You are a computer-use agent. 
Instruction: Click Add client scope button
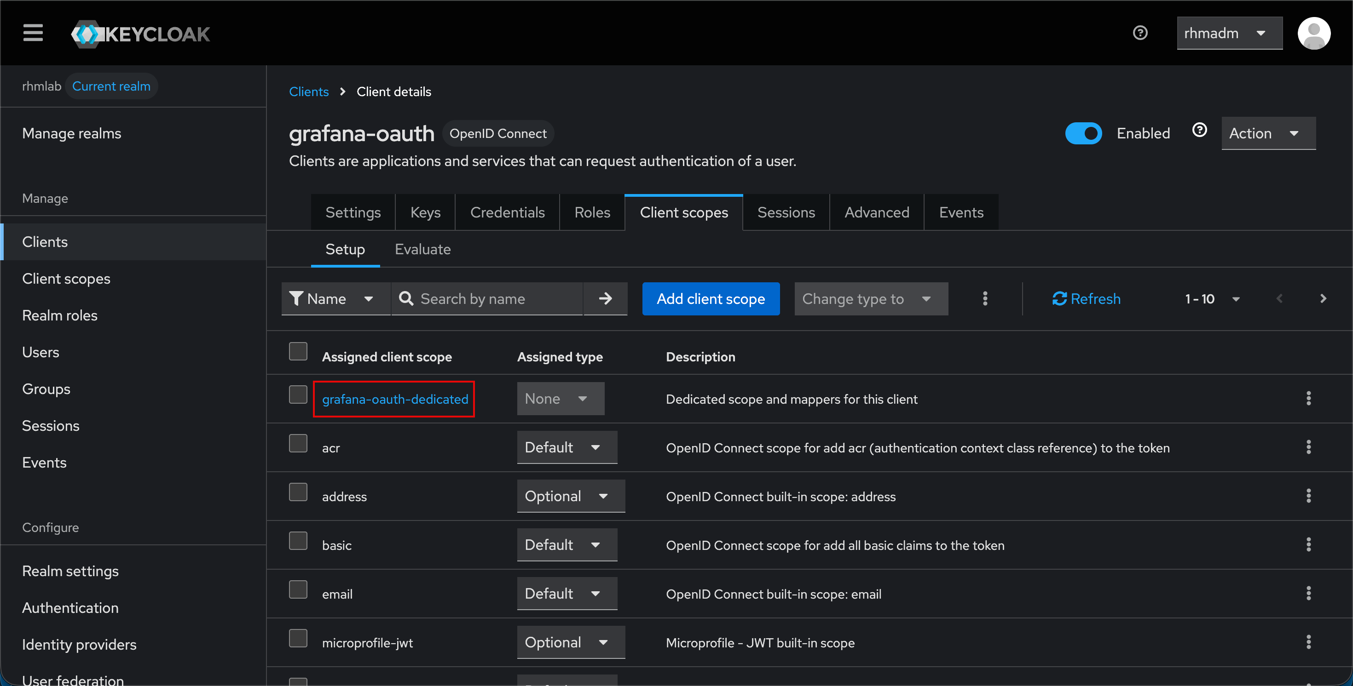click(x=710, y=299)
